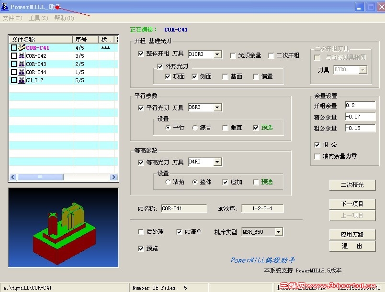Image resolution: width=385 pixels, height=292 pixels.
Task: Check the 偏置 option
Action: click(256, 76)
